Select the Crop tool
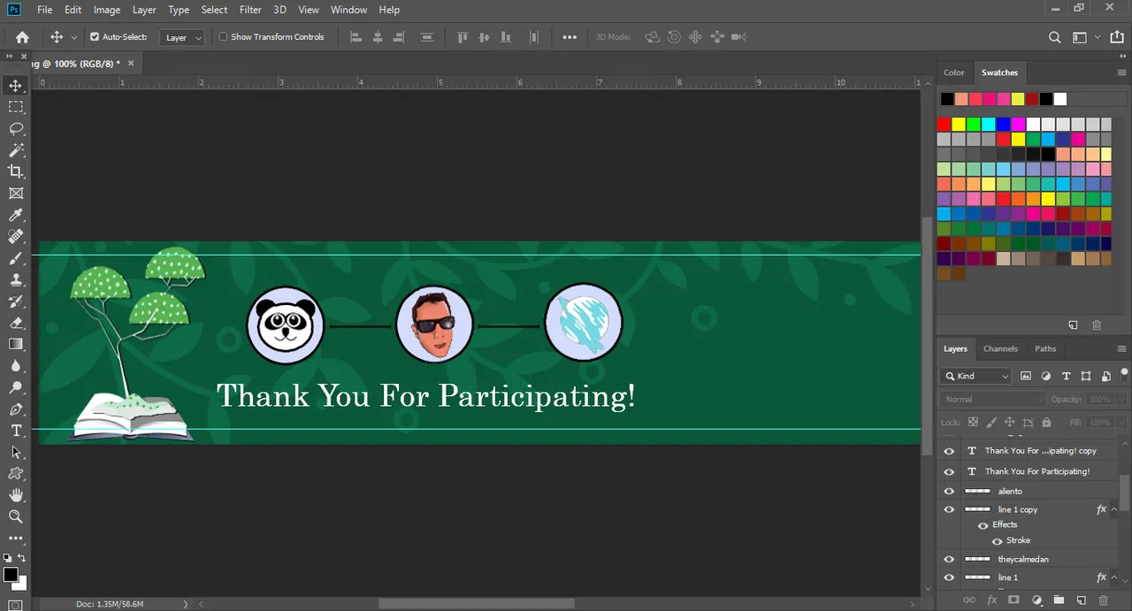 click(16, 172)
